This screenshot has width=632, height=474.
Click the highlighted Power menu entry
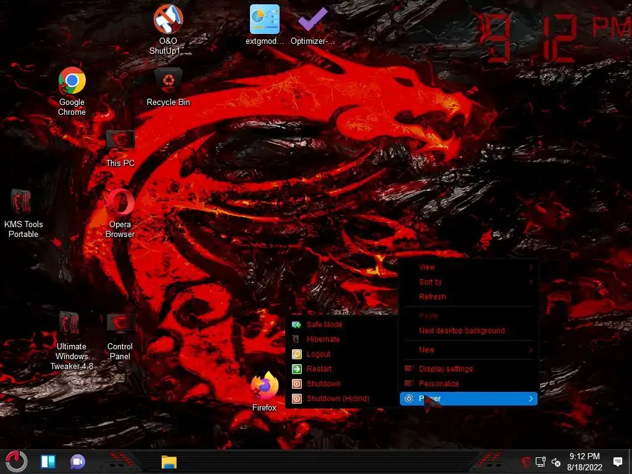pyautogui.click(x=469, y=399)
